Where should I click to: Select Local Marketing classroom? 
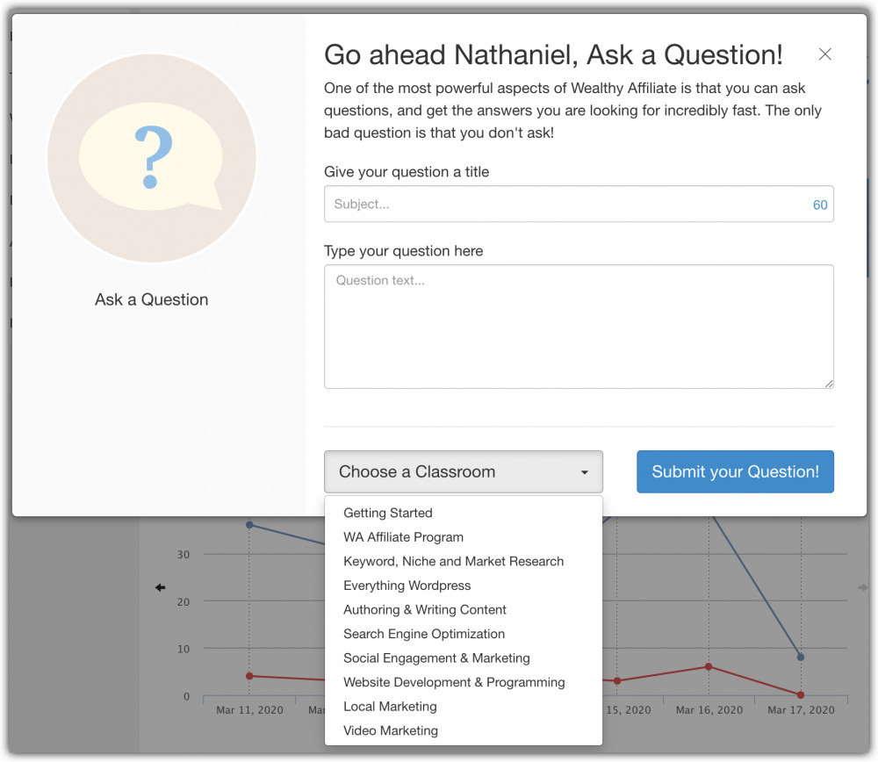[390, 706]
